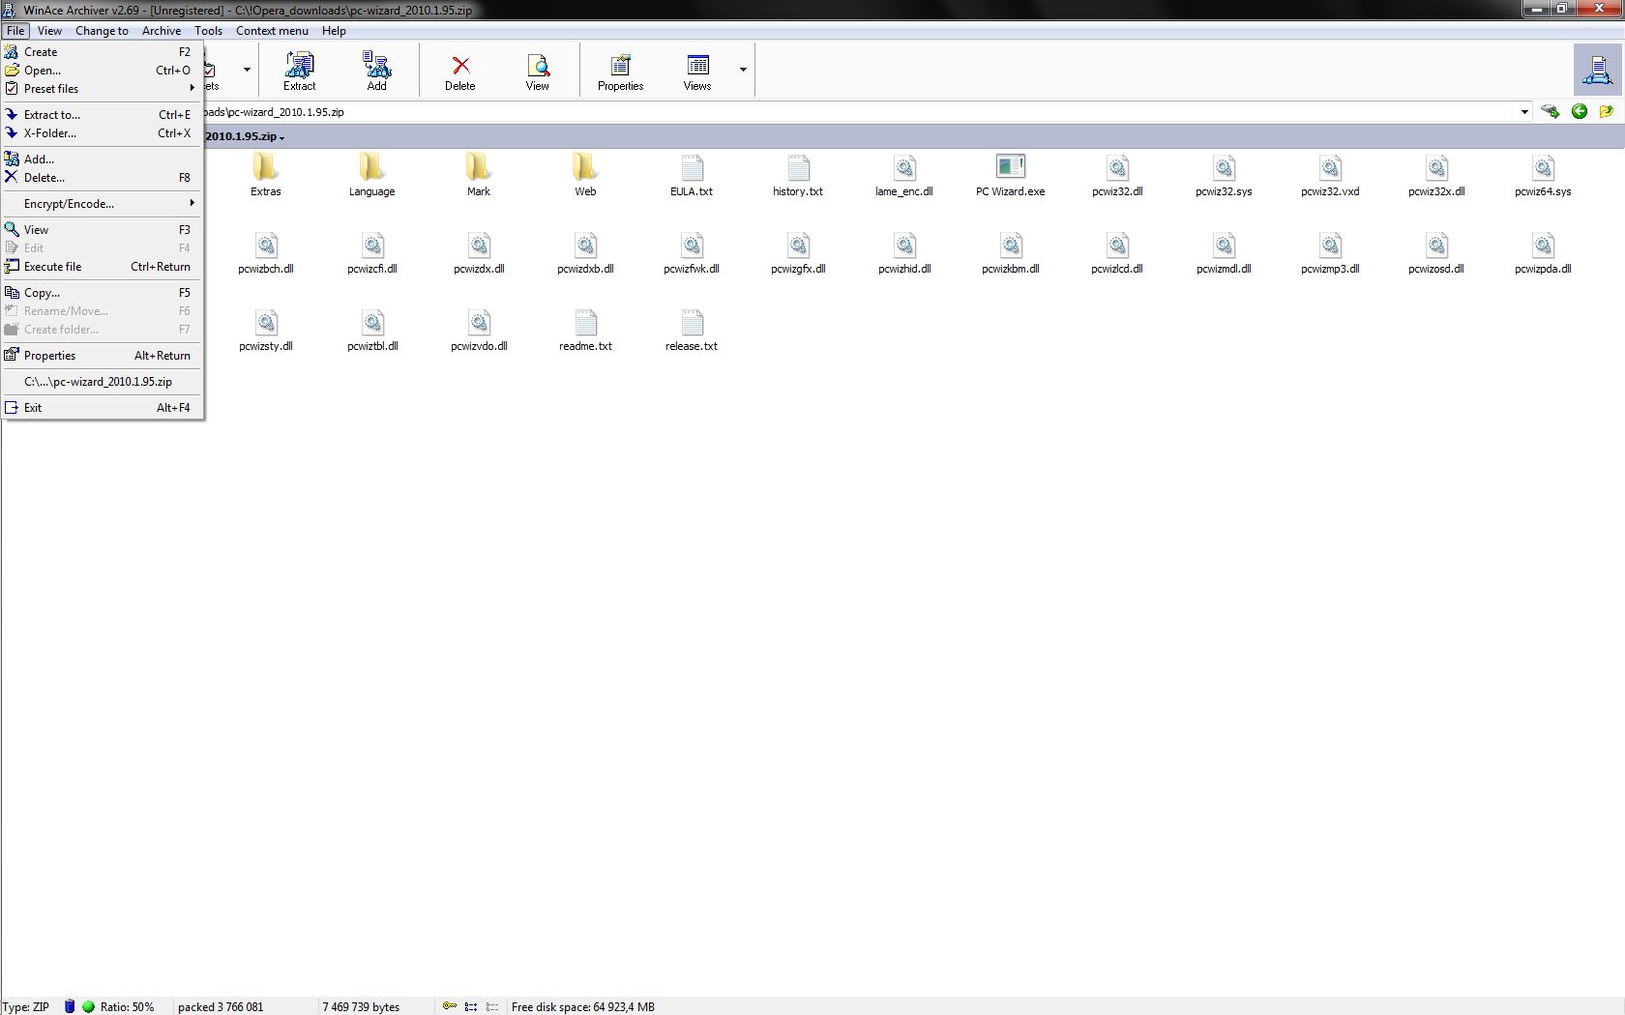Choose Delete... in the File menu

tap(102, 177)
